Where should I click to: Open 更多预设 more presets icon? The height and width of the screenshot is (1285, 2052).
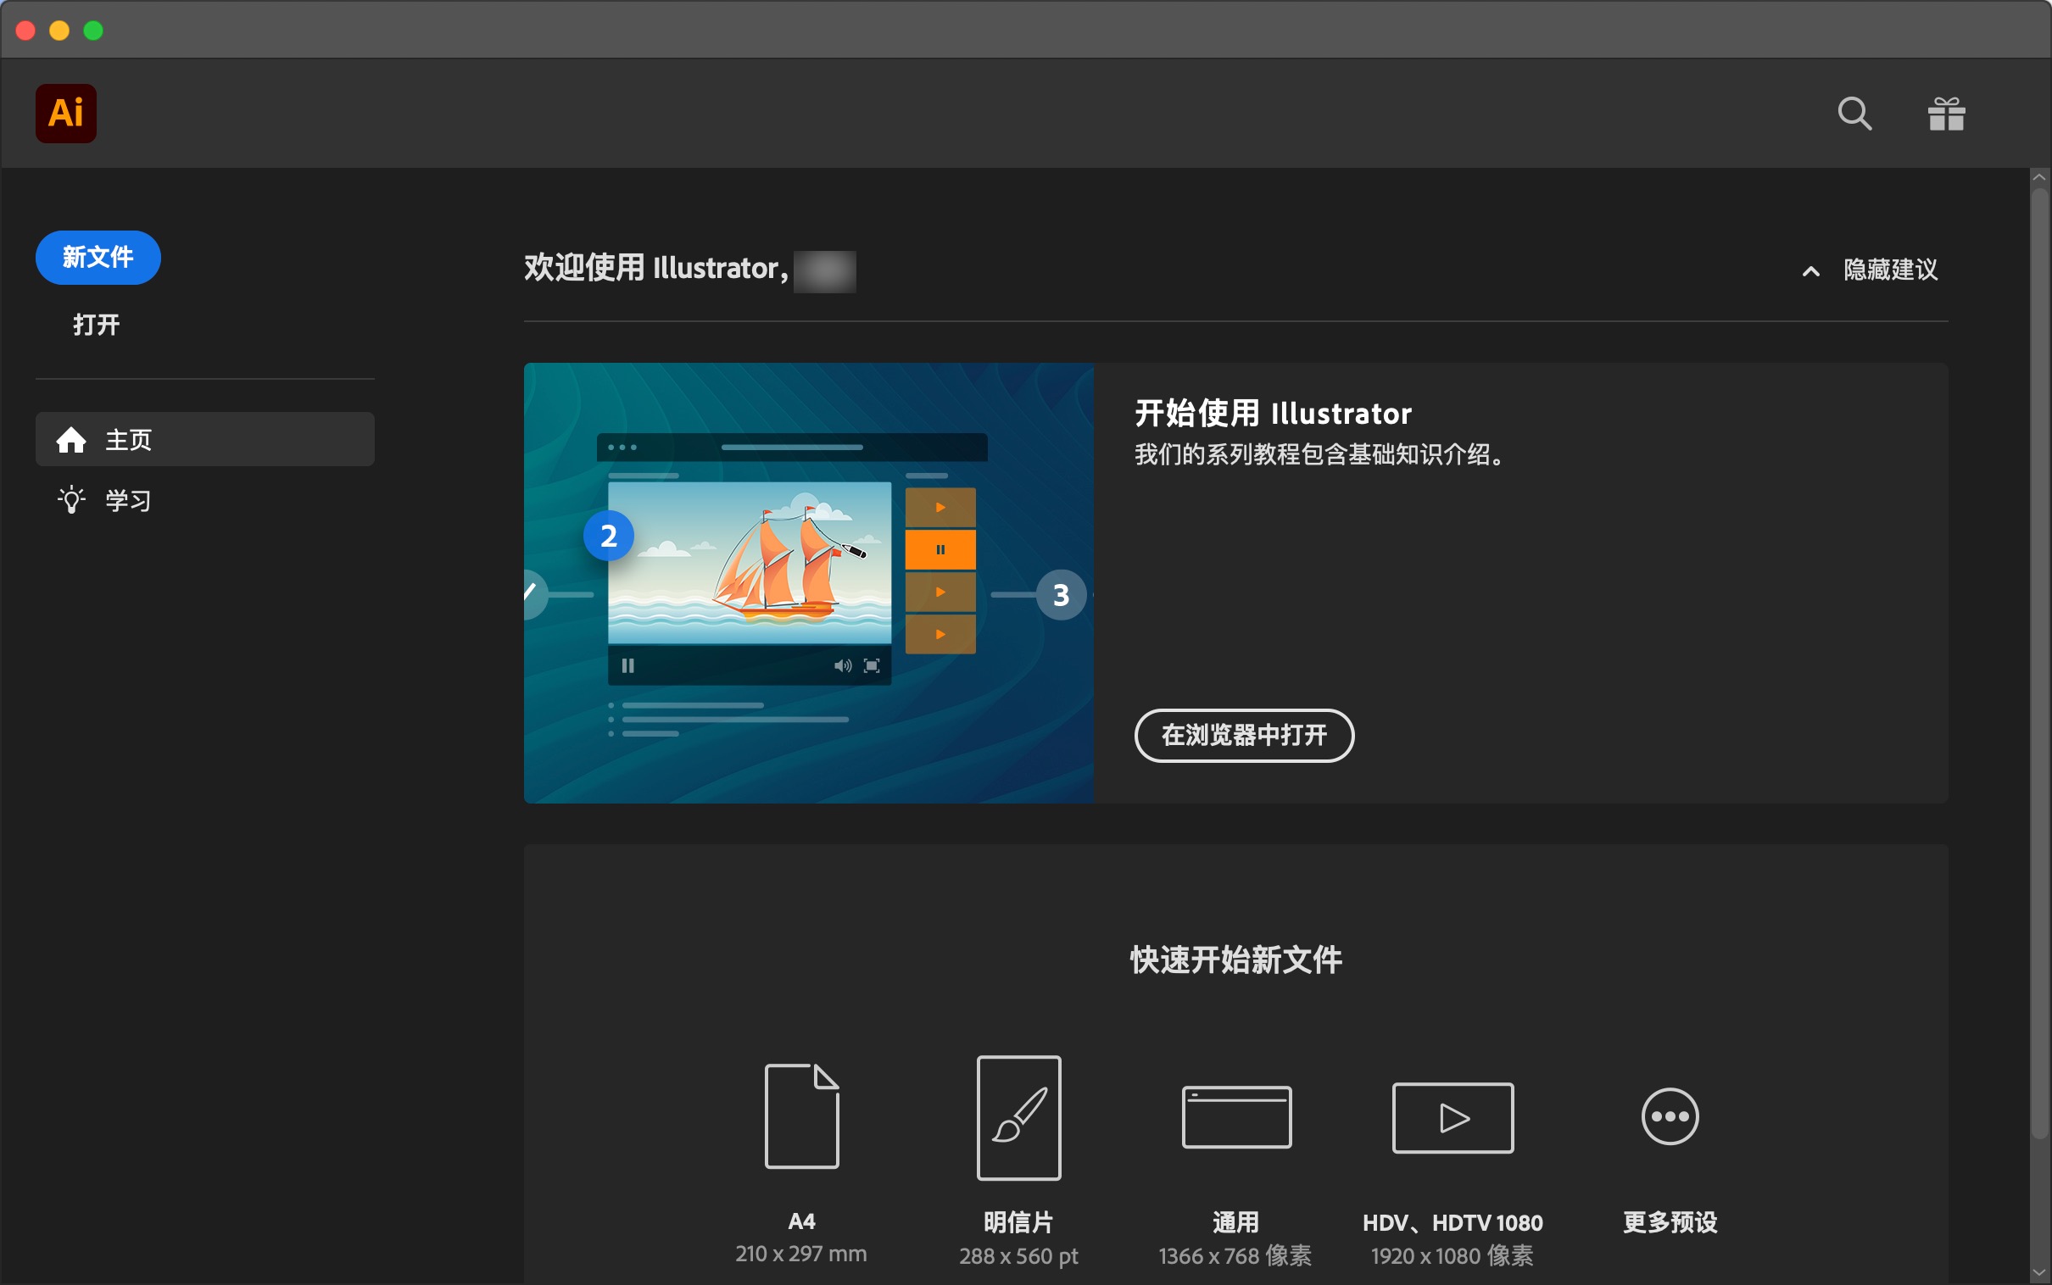[1670, 1116]
